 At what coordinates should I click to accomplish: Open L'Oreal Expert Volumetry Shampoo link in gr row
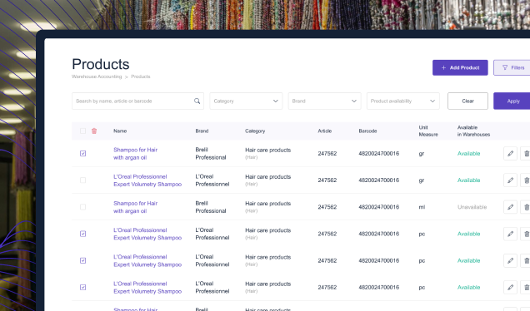[x=147, y=180]
